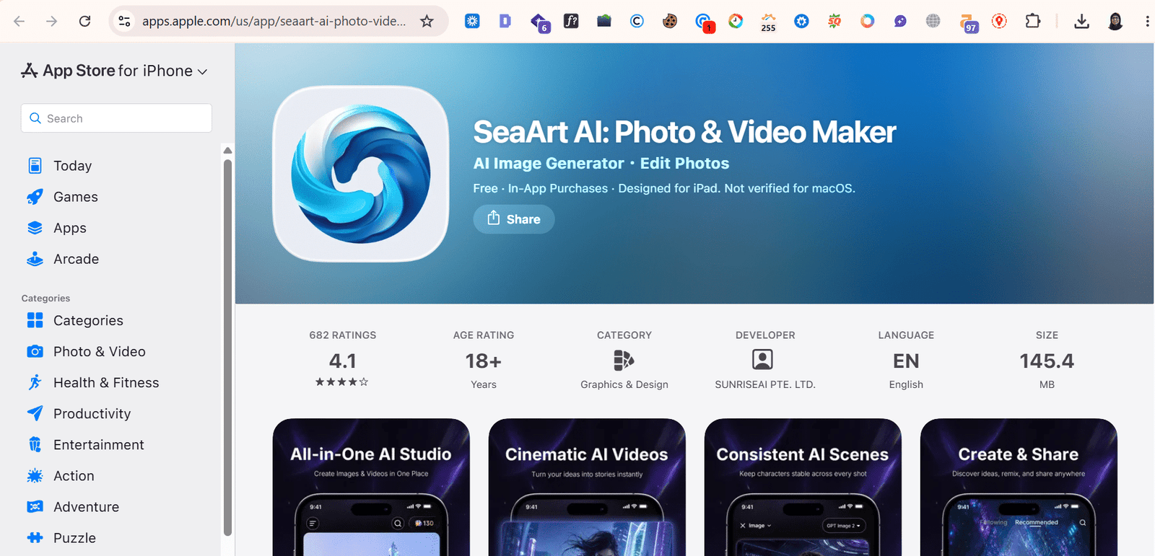The height and width of the screenshot is (556, 1155).
Task: Click the Photo & Video camera icon
Action: [x=35, y=351]
